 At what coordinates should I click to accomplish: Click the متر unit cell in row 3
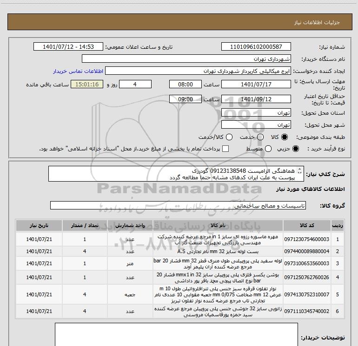pos(130,264)
